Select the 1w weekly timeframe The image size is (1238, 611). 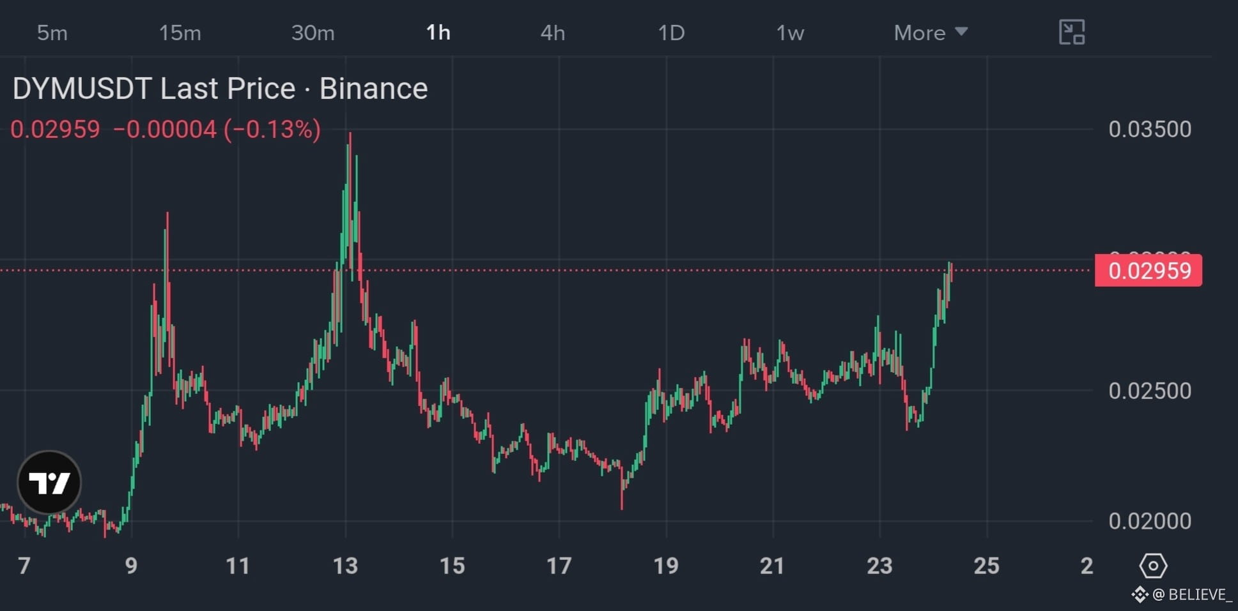(x=790, y=33)
